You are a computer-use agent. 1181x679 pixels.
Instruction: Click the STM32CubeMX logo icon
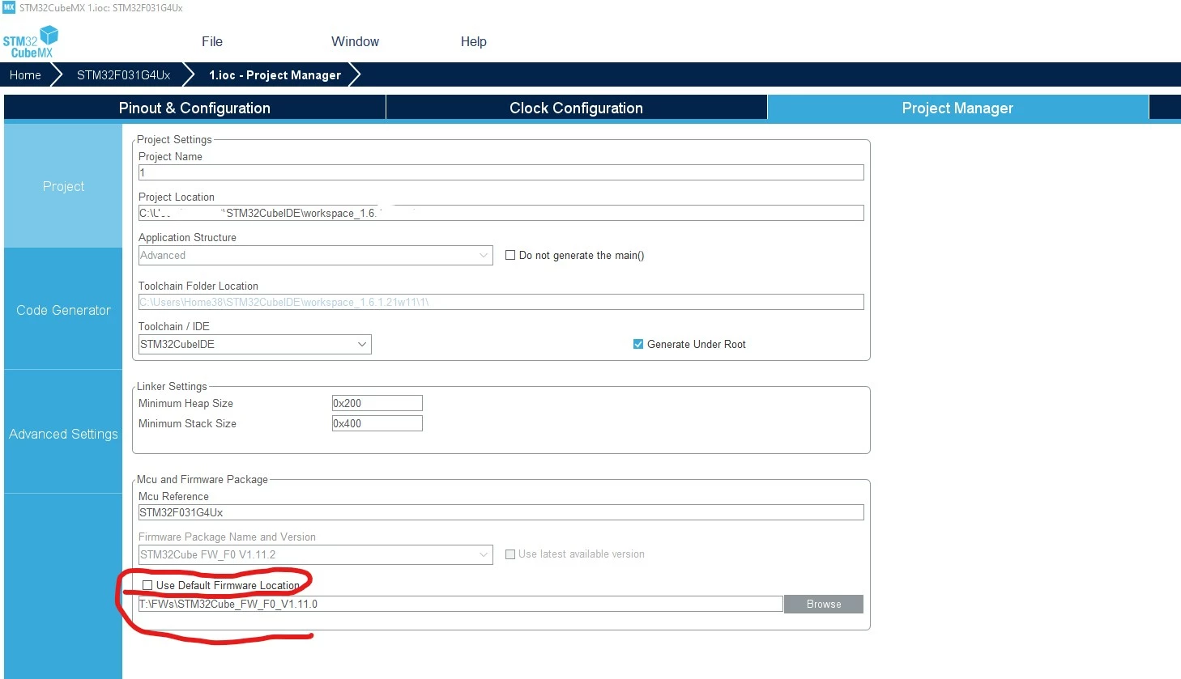[x=31, y=42]
